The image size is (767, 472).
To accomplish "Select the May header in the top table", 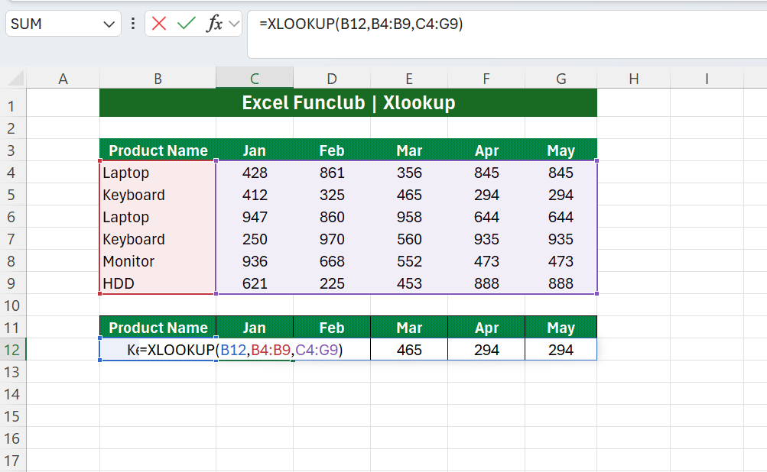I will [561, 150].
